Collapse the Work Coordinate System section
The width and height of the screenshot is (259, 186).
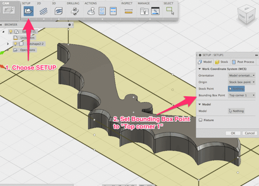click(199, 69)
